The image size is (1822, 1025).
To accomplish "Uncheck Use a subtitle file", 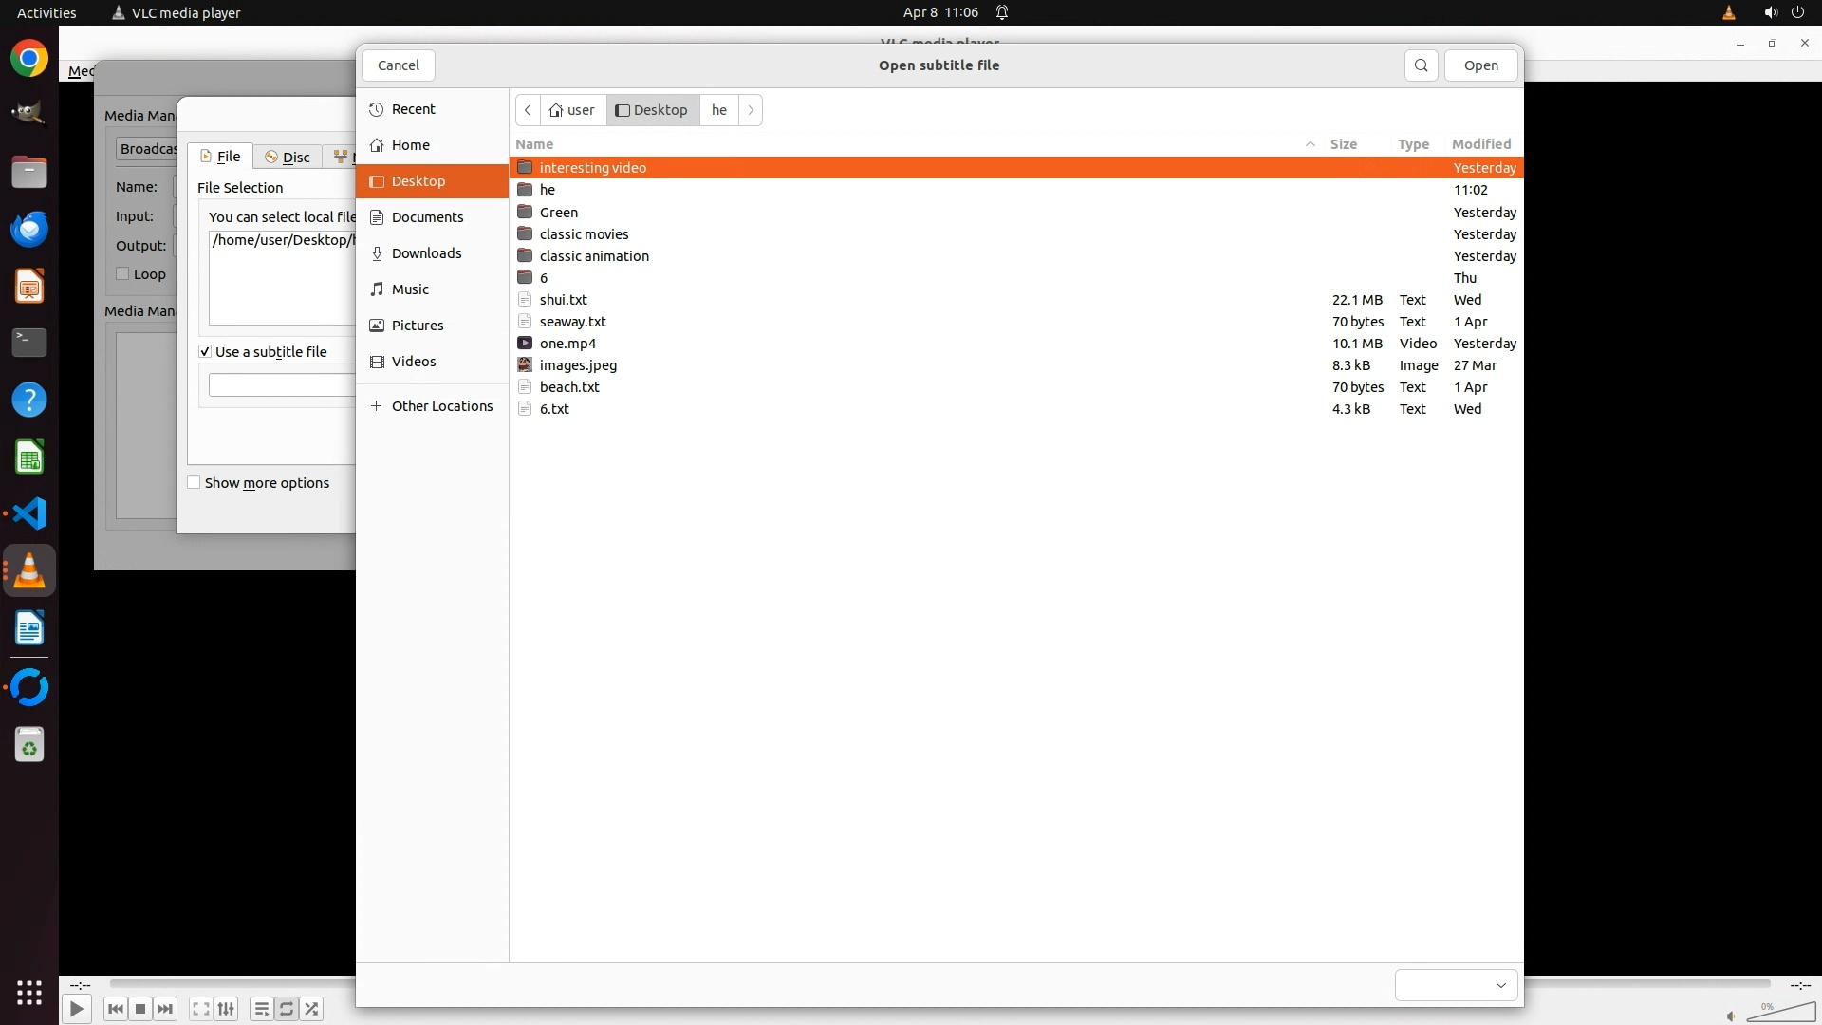I will pyautogui.click(x=205, y=352).
